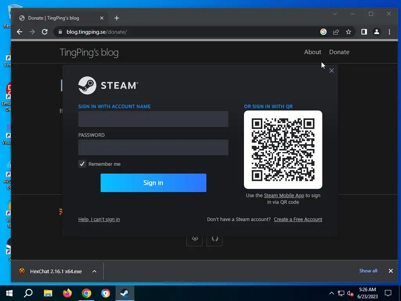Click the account name input field
Screen dimensions: 401x301
tap(153, 119)
